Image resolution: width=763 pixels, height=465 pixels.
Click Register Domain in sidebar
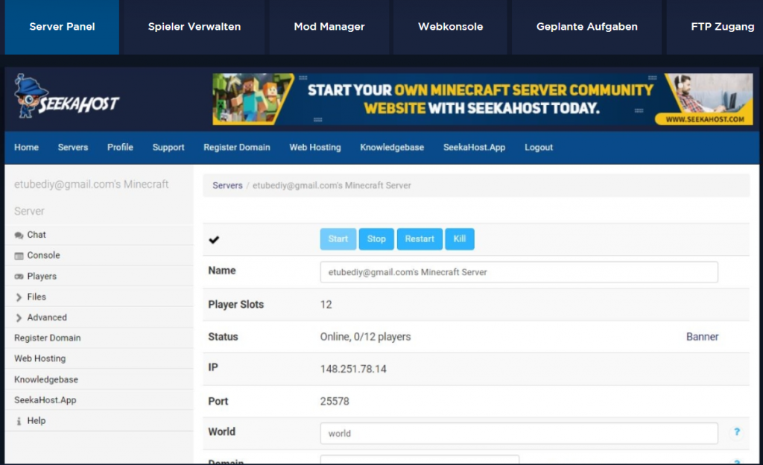pyautogui.click(x=47, y=338)
